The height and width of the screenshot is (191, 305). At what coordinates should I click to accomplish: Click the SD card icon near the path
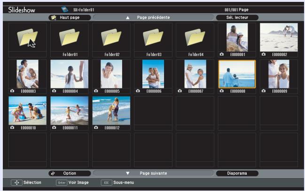64,9
